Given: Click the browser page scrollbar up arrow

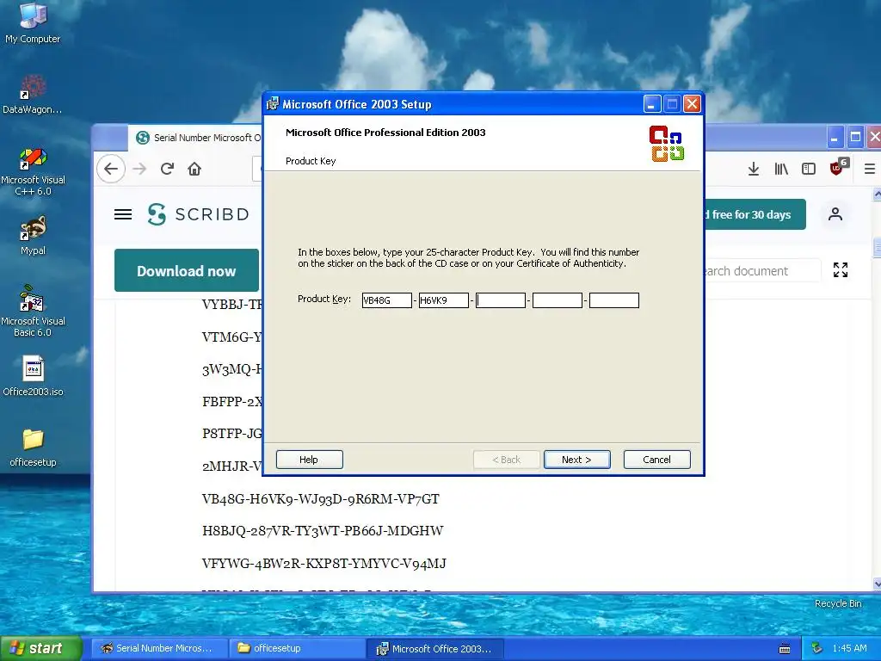Looking at the screenshot, I should pos(877,194).
